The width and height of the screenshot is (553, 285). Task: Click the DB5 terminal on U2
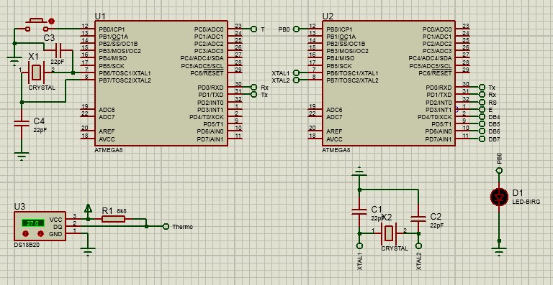482,124
